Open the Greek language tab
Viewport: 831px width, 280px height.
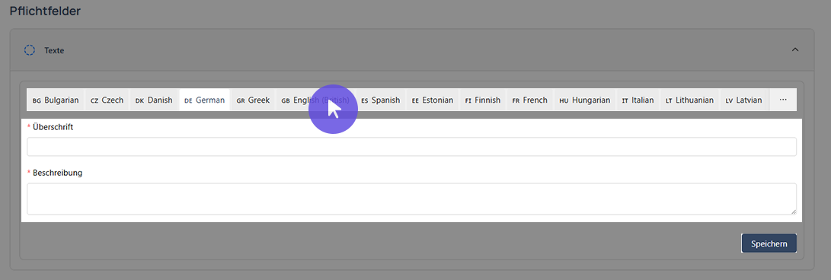254,100
